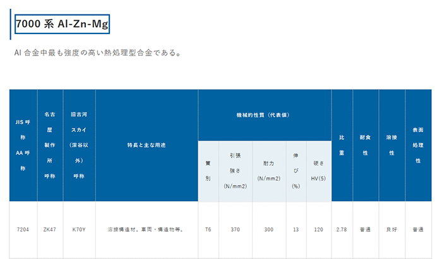Click the K70Y designation cell

[79, 229]
